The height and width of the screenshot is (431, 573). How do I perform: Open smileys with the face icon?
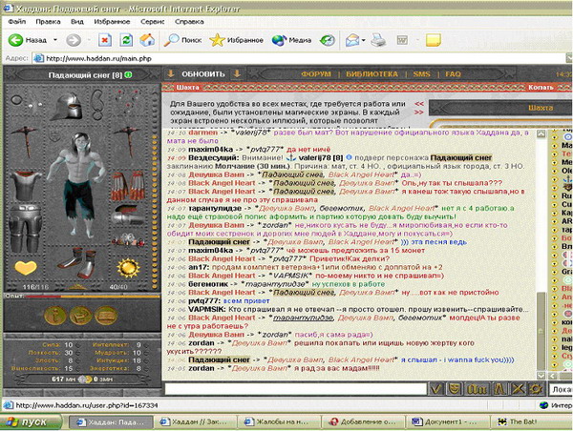point(455,389)
